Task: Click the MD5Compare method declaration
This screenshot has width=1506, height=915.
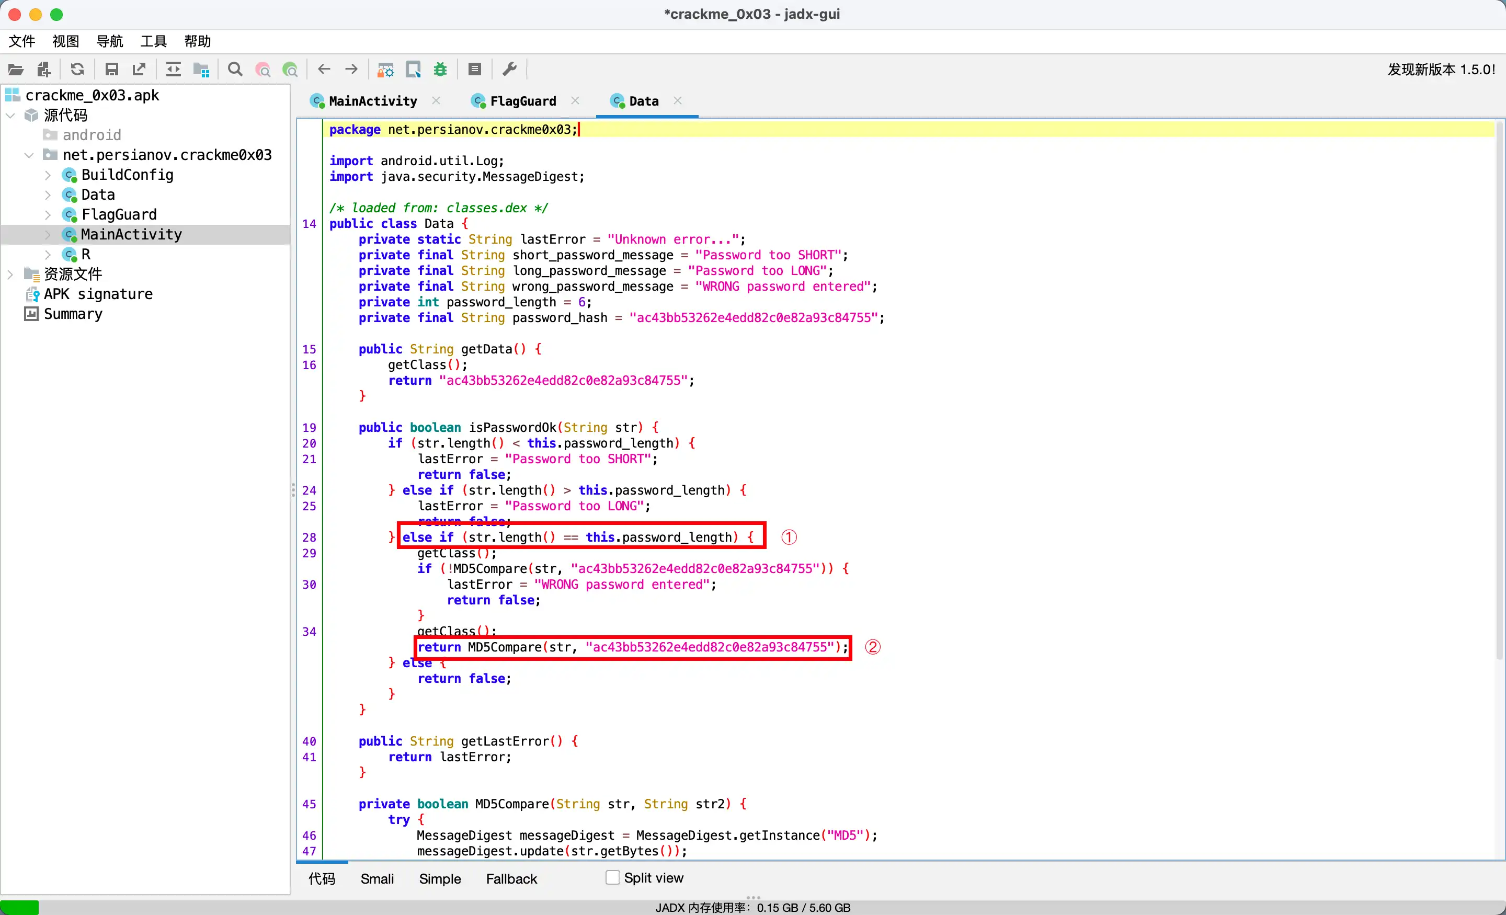Action: tap(511, 804)
